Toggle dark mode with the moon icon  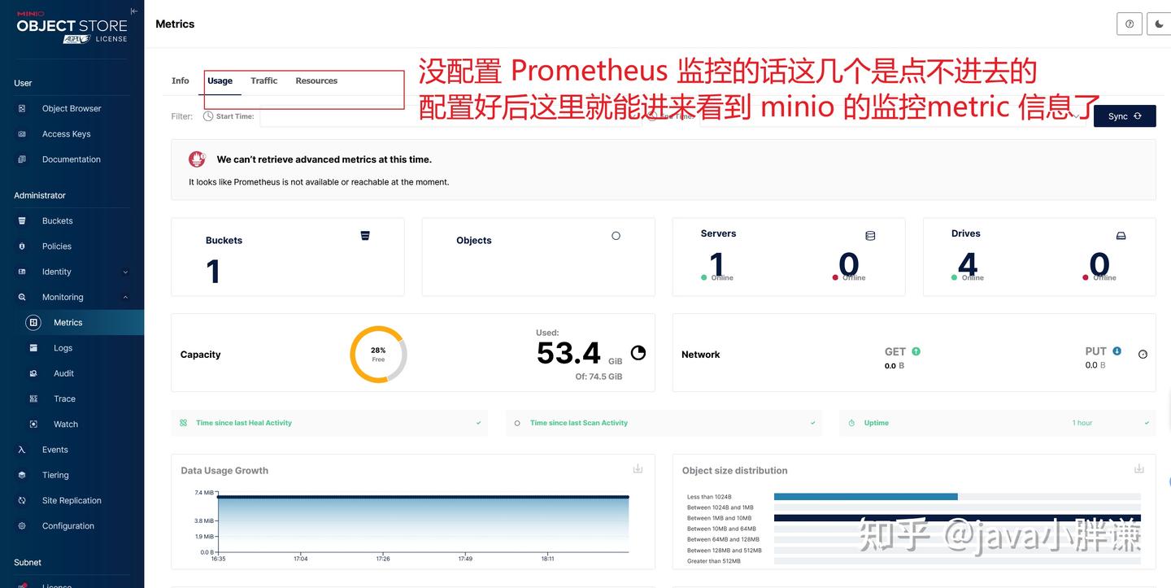pyautogui.click(x=1159, y=24)
